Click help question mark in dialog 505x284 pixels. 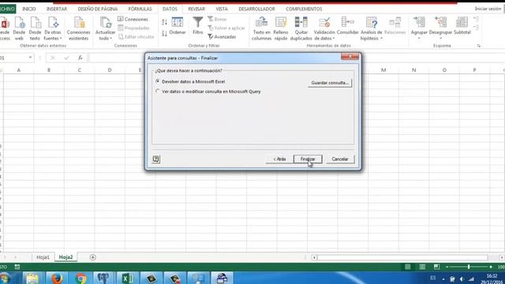point(156,159)
